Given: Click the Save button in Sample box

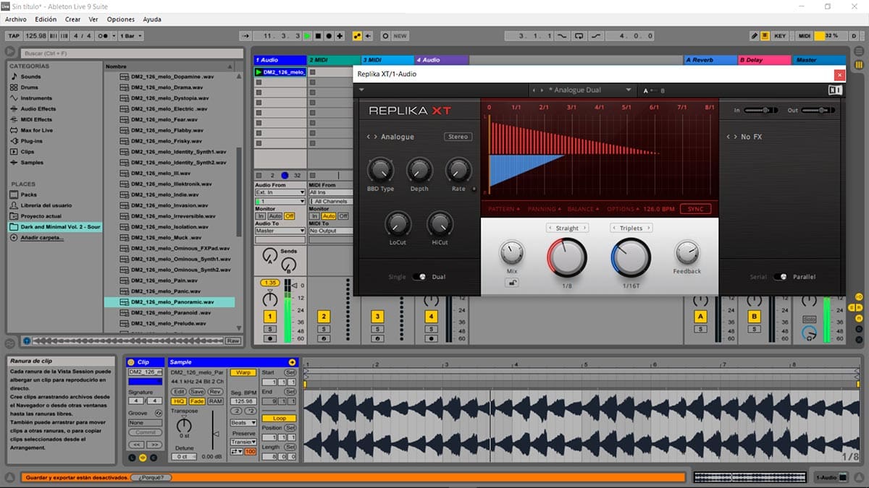Looking at the screenshot, I should 197,391.
